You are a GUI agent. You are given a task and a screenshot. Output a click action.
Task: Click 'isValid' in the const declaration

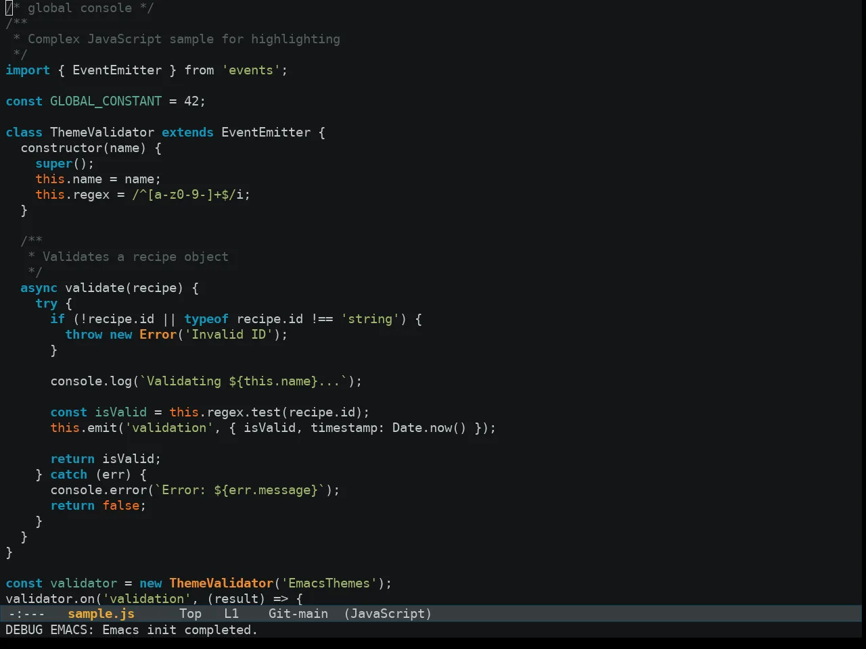(121, 412)
